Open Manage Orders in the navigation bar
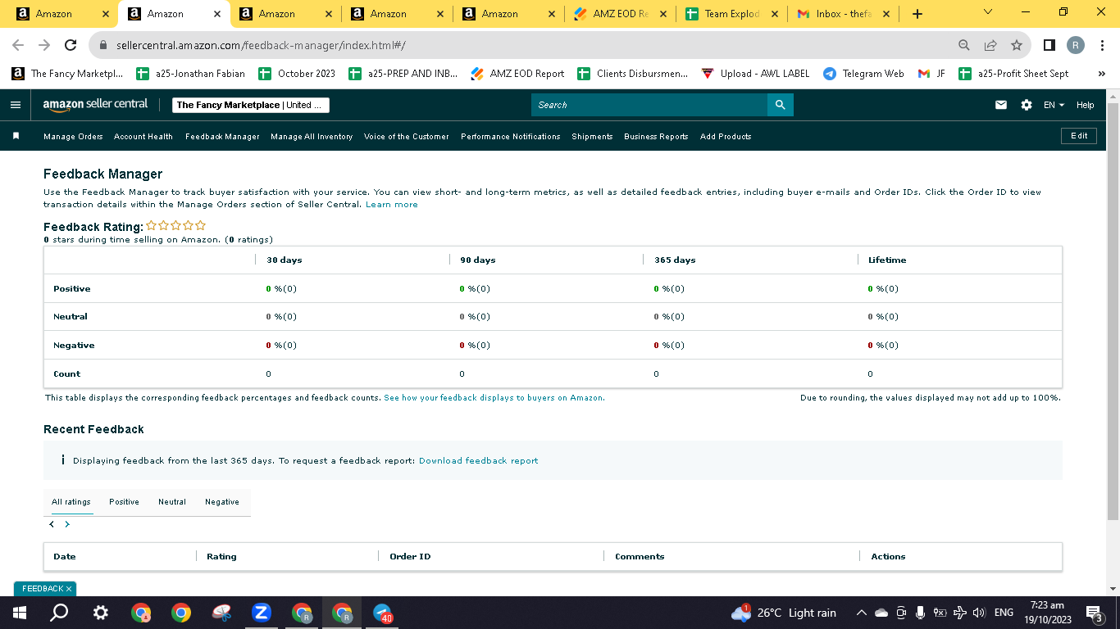 (x=73, y=137)
